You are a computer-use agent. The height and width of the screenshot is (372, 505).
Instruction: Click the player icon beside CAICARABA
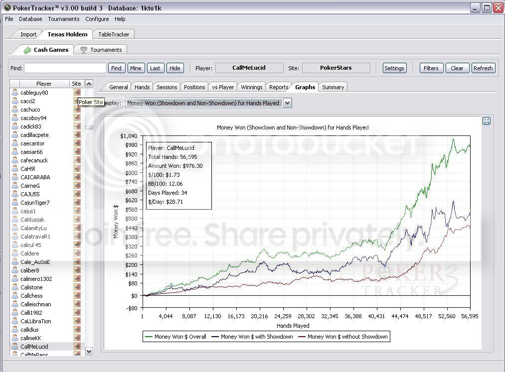pyautogui.click(x=15, y=177)
